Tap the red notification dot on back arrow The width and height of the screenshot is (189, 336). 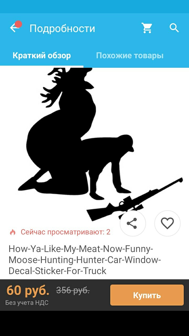(x=18, y=24)
